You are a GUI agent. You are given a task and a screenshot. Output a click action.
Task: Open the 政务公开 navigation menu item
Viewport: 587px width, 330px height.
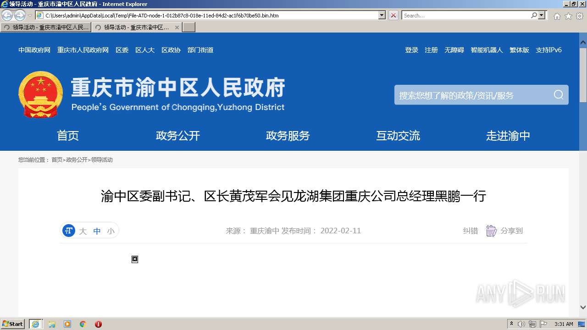coord(178,136)
